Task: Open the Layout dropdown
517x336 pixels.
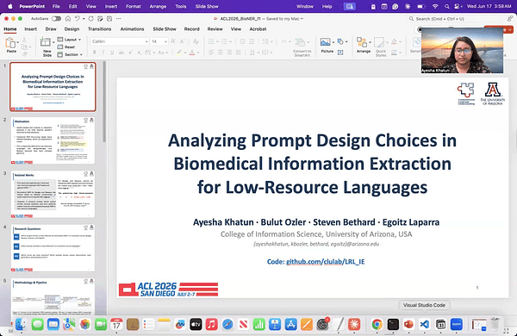Action: tap(70, 40)
